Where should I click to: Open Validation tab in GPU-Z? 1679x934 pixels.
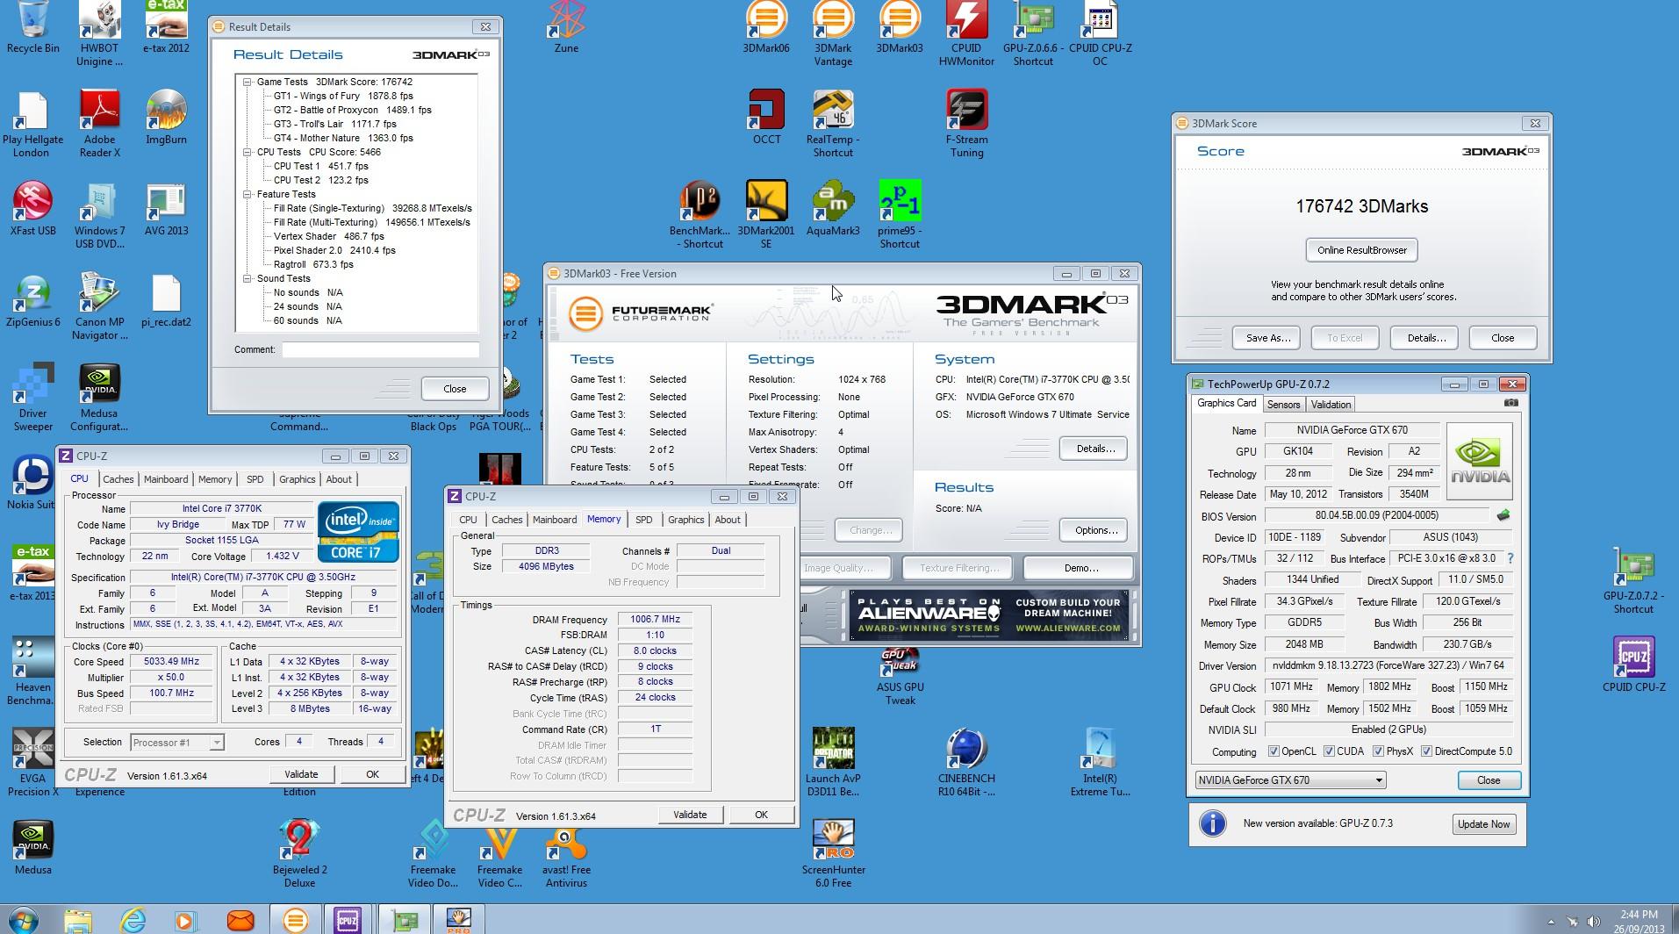point(1331,405)
